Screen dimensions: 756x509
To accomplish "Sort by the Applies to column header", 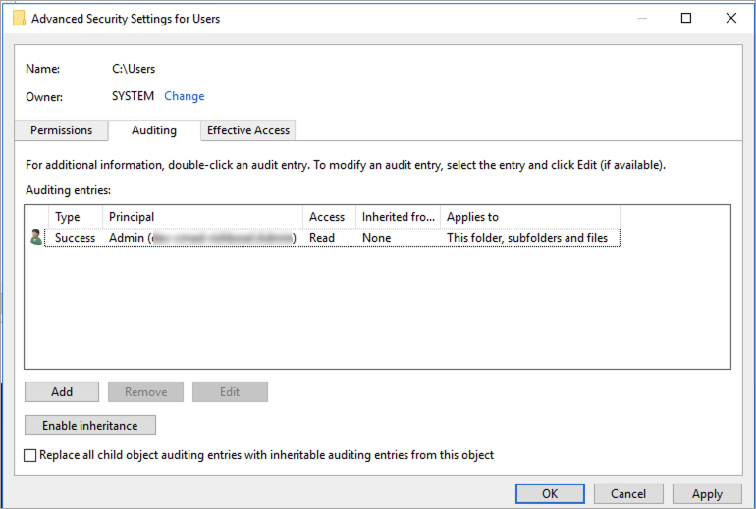I will [x=528, y=217].
